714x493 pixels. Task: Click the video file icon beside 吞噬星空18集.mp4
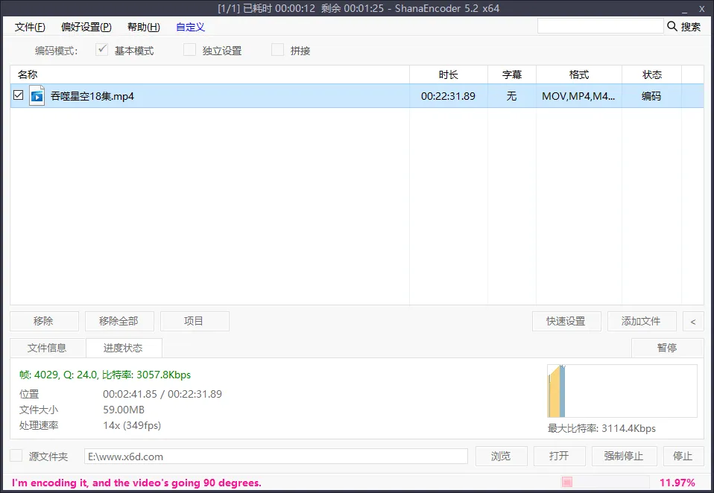pos(36,95)
